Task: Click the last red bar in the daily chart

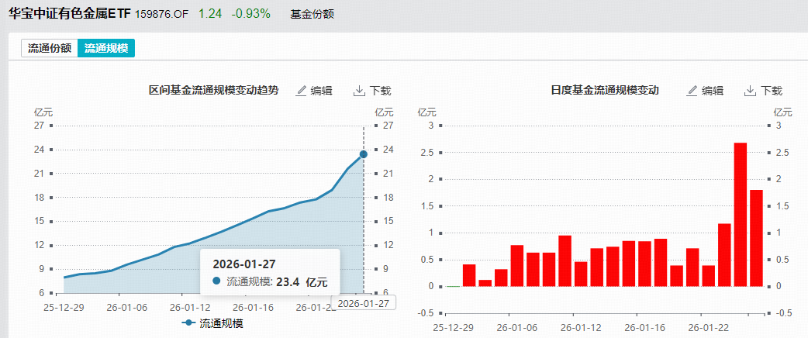Action: pos(756,237)
